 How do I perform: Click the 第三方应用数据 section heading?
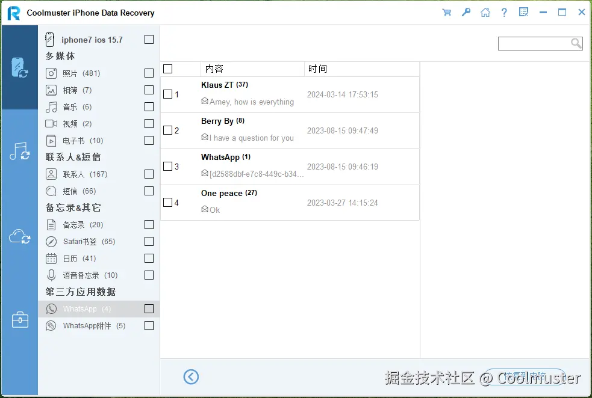pos(81,292)
